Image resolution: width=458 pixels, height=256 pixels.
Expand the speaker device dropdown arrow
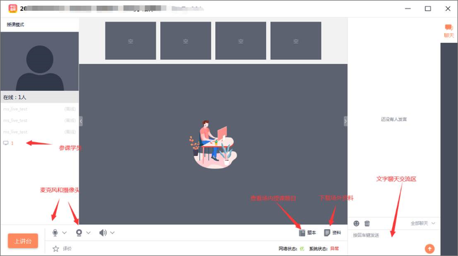coord(112,233)
